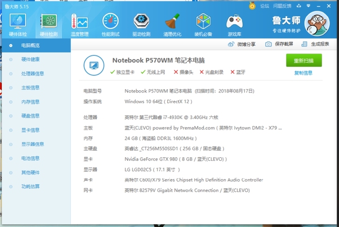Screen dimensions: 339x227
Task: Open the 清理优化 cleanup broom icon
Action: (x=172, y=24)
